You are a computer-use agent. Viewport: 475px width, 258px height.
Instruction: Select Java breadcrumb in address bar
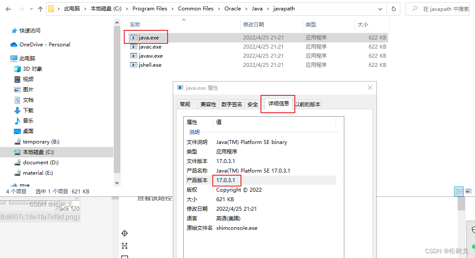(x=257, y=9)
